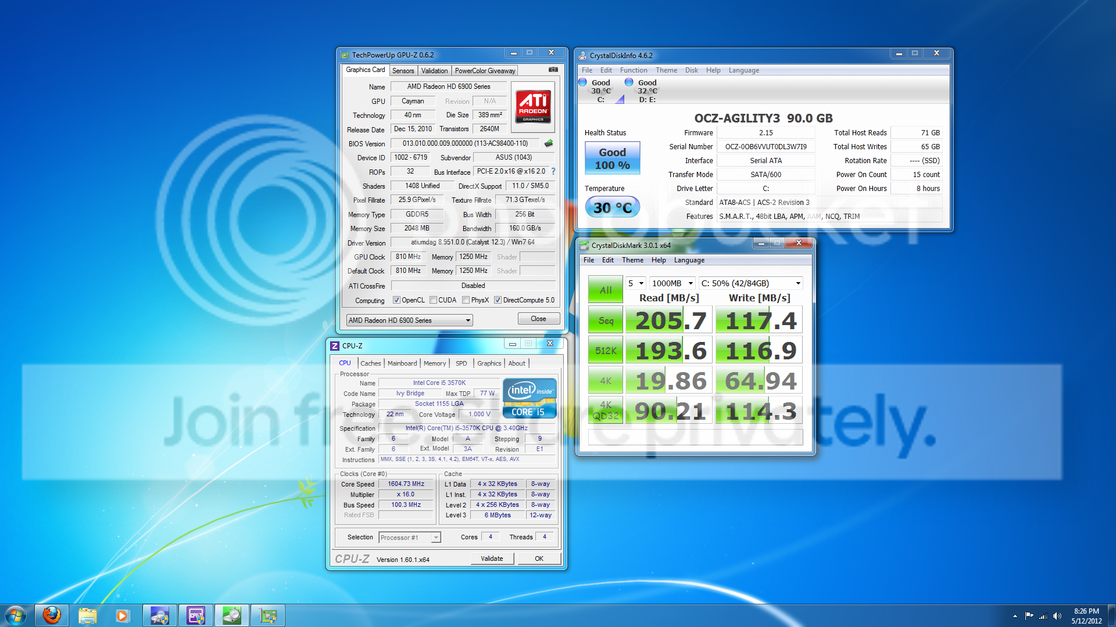The width and height of the screenshot is (1116, 627).
Task: Open the PowerColor Giveaway tab
Action: coord(485,71)
